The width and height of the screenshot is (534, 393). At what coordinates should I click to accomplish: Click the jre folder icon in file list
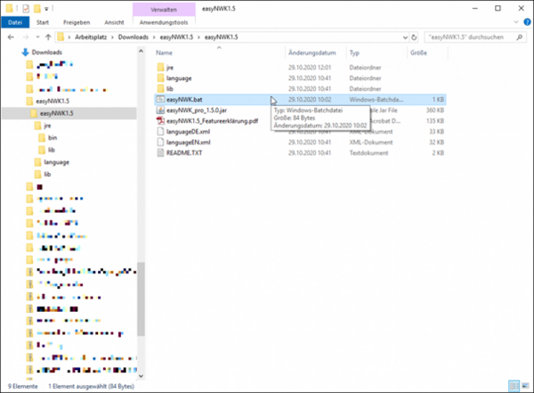[160, 69]
